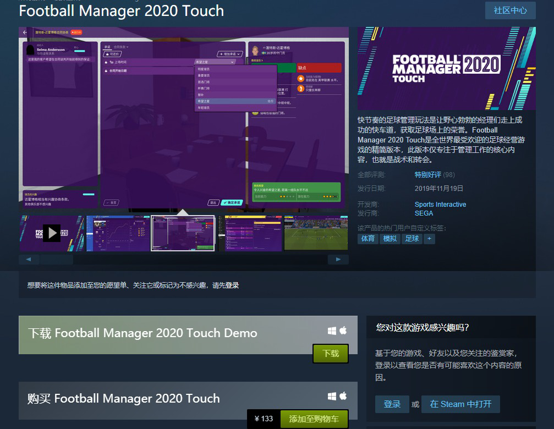This screenshot has width=554, height=429.
Task: Select the yellow-header table screenshot thumbnail
Action: coord(250,233)
